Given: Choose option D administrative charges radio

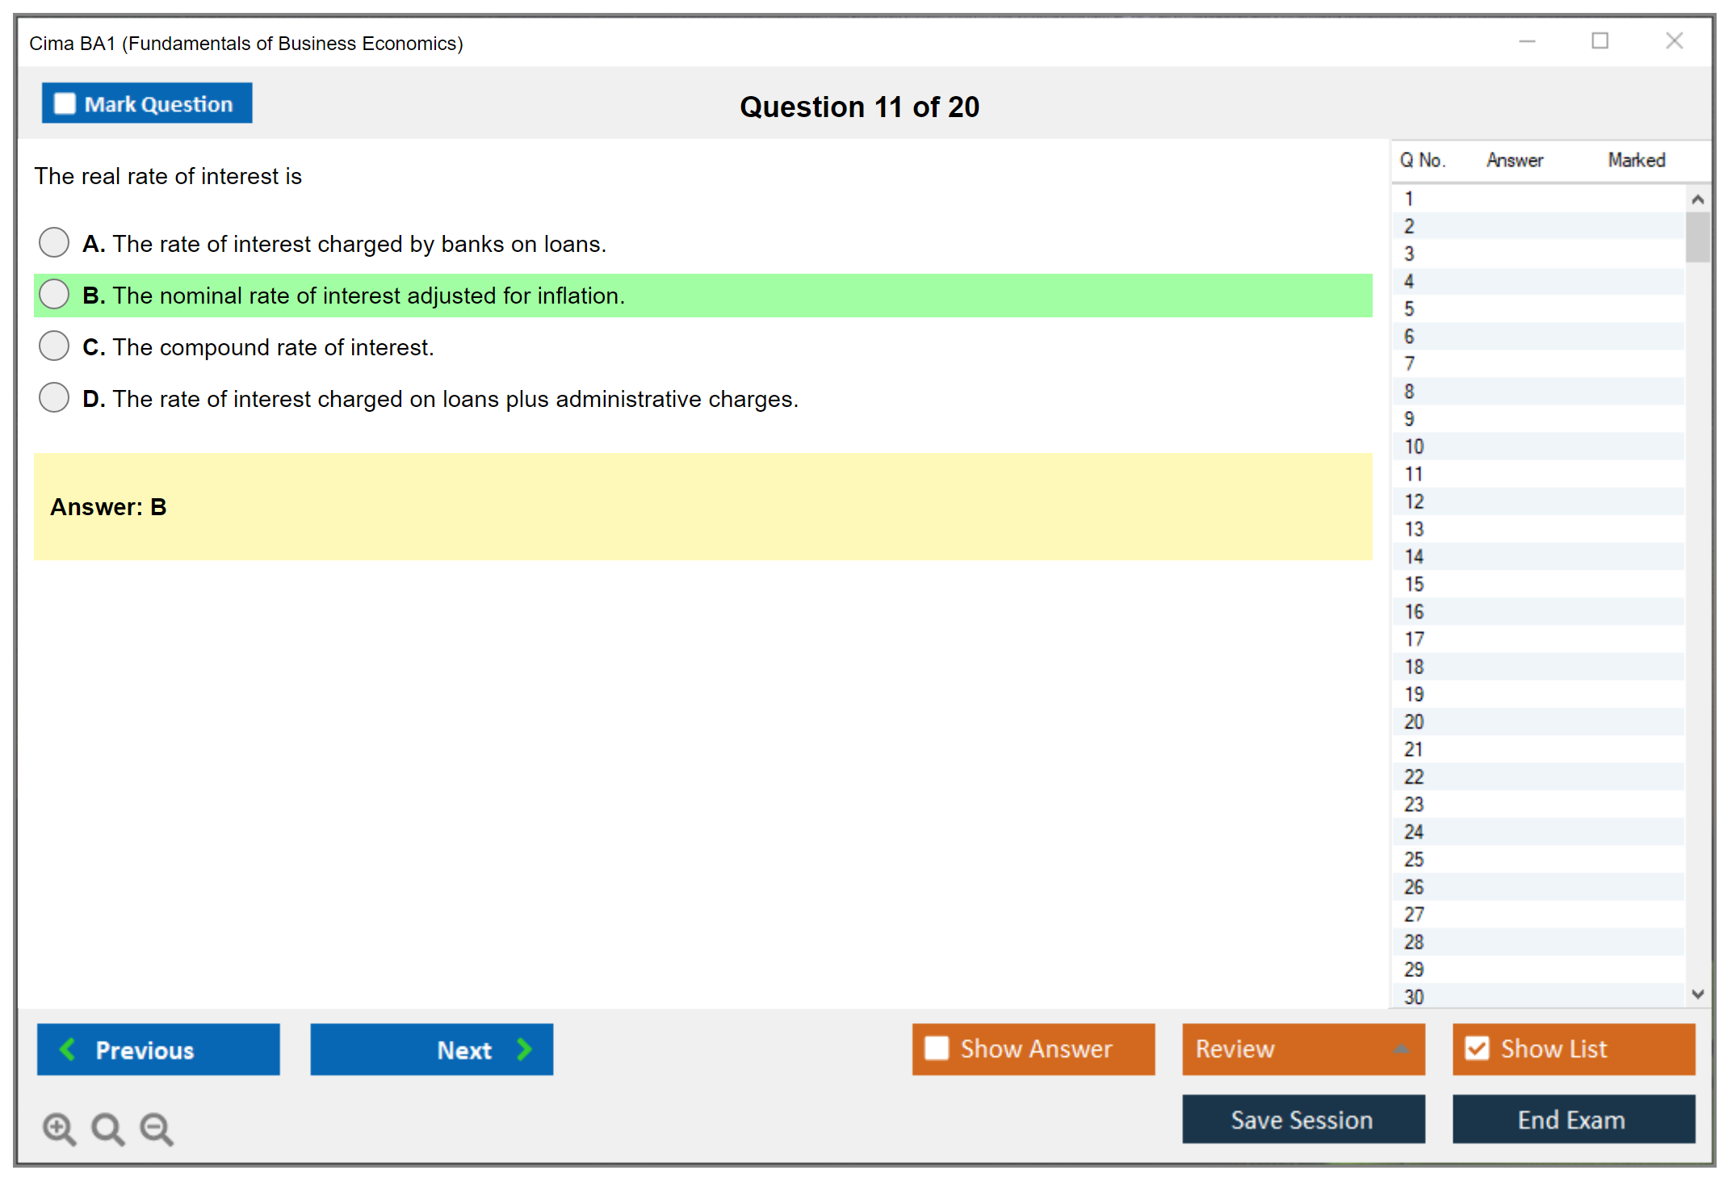Looking at the screenshot, I should [54, 397].
